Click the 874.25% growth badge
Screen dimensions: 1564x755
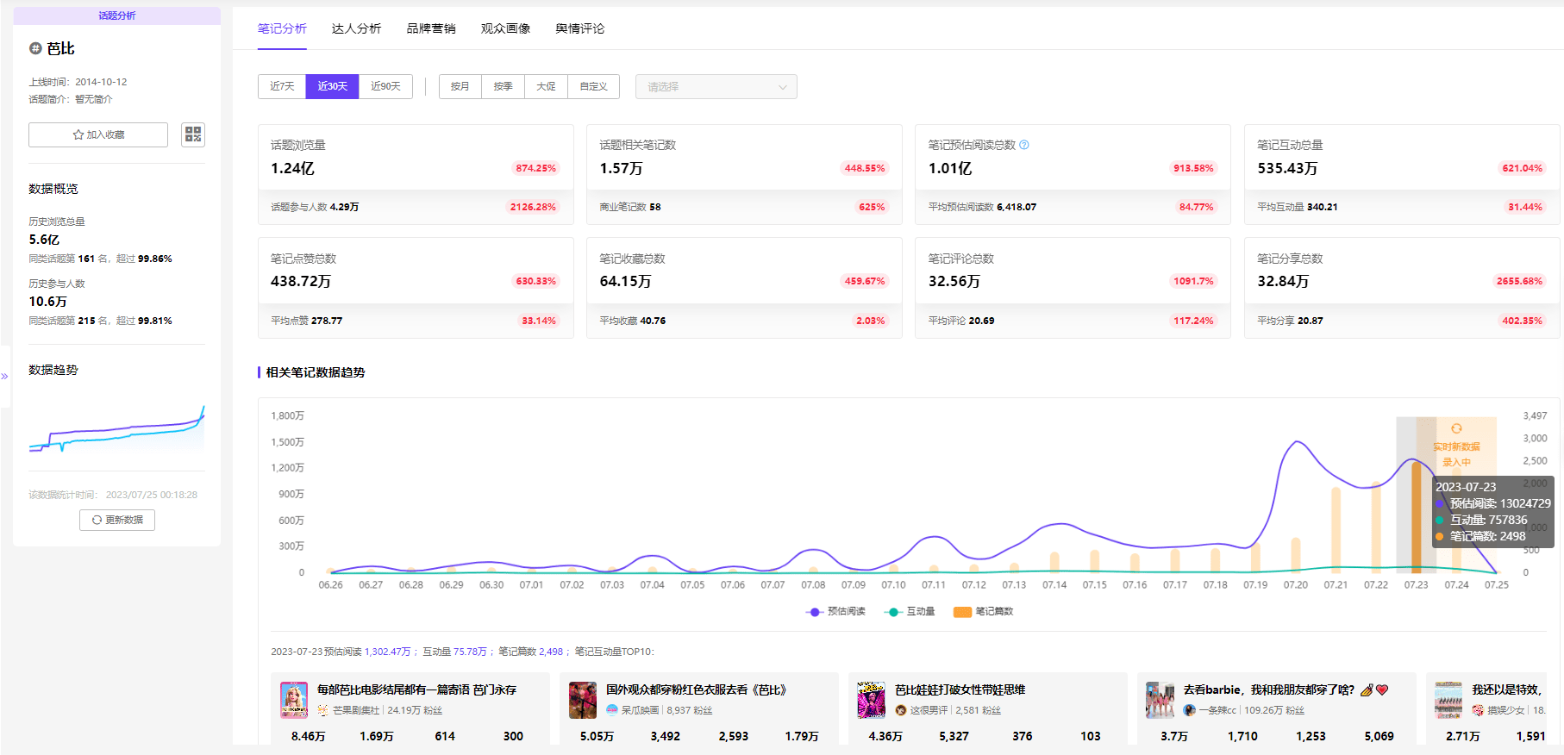[x=535, y=168]
